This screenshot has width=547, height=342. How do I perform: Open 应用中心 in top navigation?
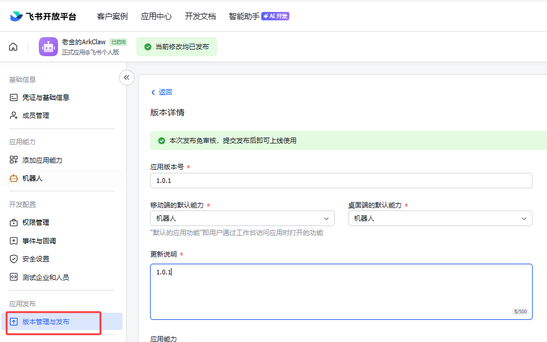point(156,16)
